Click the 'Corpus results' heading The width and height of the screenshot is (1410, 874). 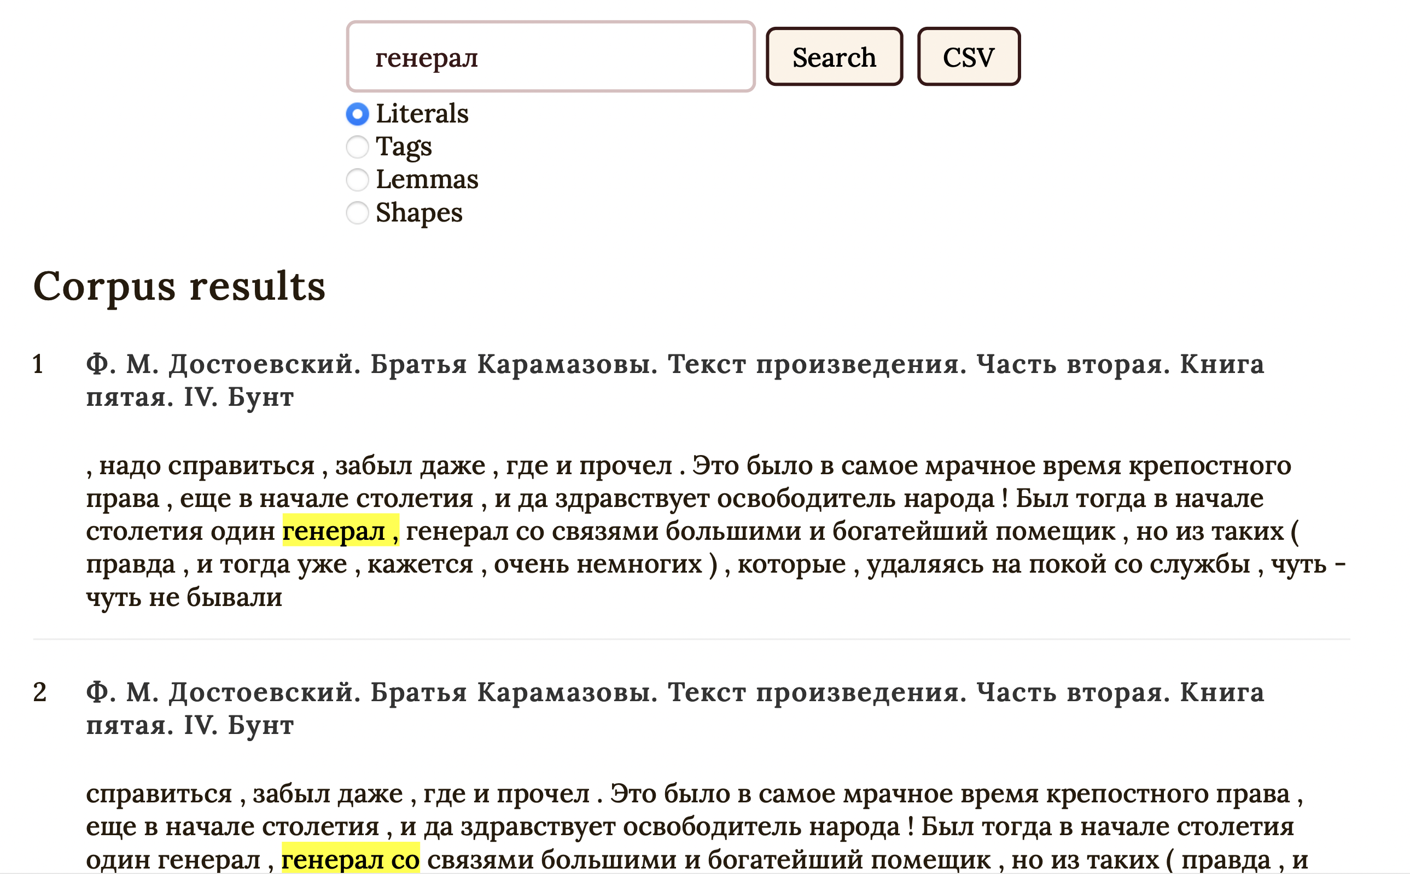[x=179, y=286]
